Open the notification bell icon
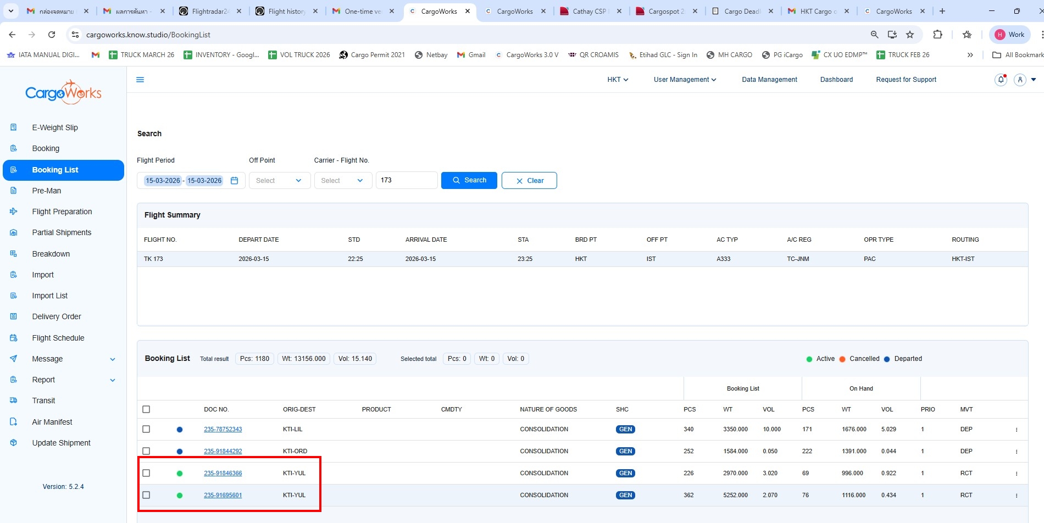The image size is (1044, 523). [1001, 80]
